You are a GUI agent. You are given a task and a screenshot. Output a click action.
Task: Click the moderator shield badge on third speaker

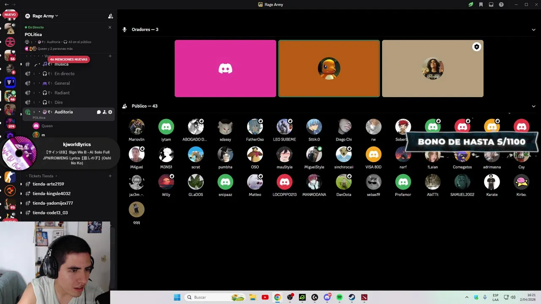pos(476,47)
